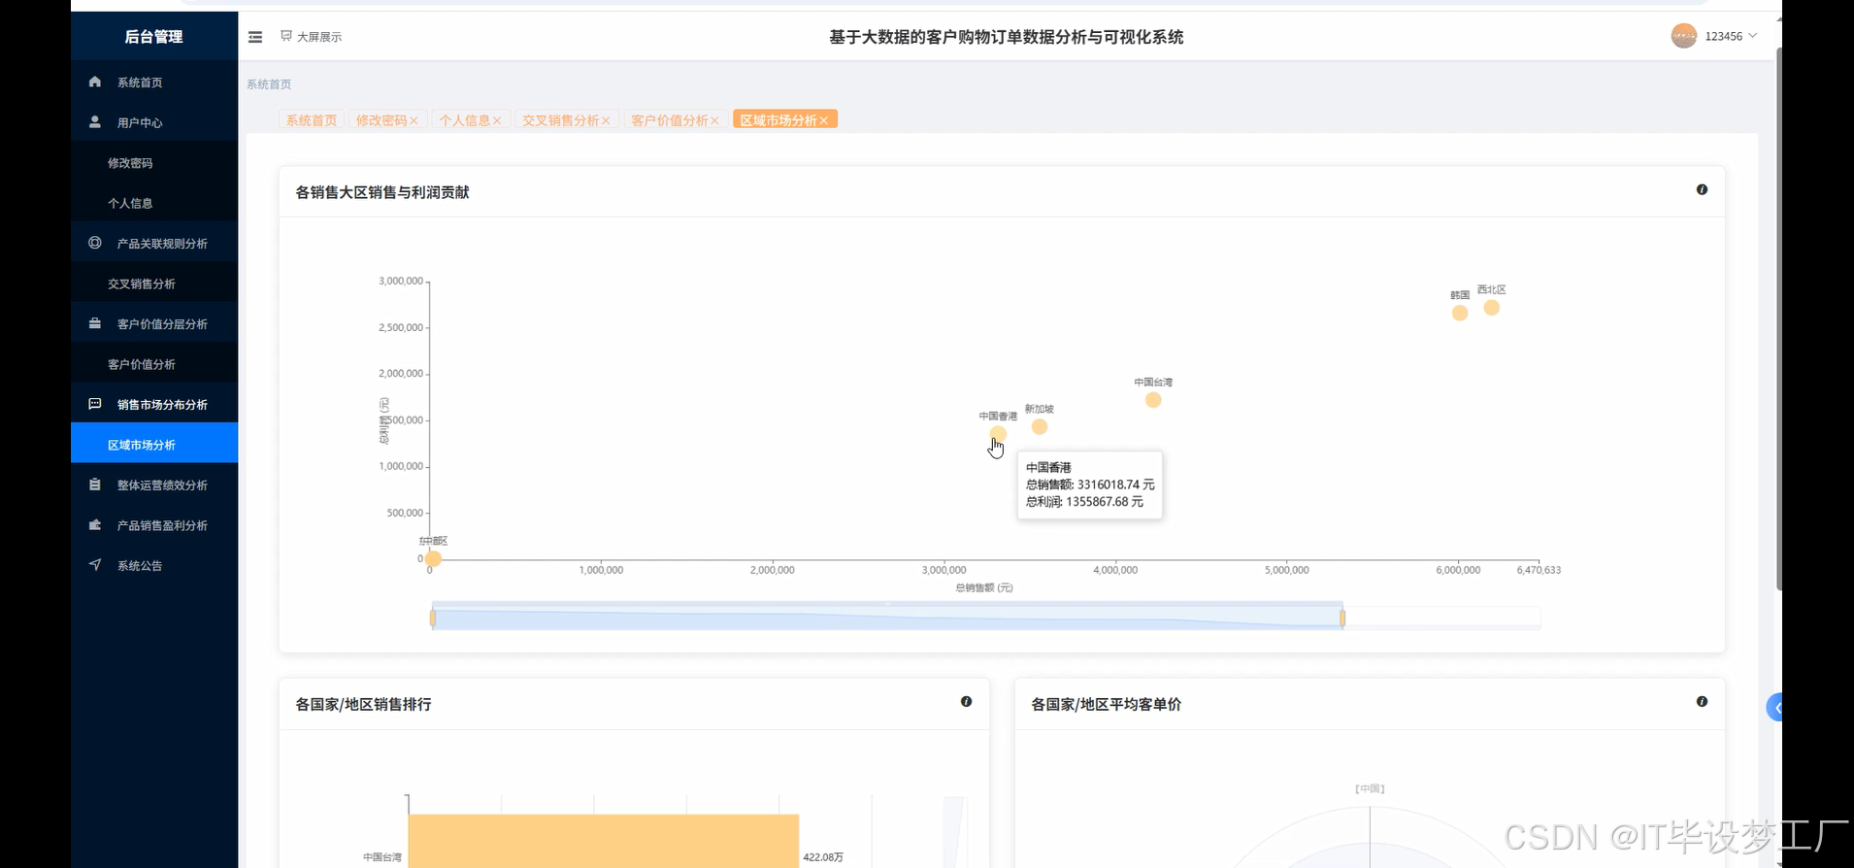Open 系统公告 in the sidebar
This screenshot has width=1854, height=868.
pyautogui.click(x=154, y=565)
